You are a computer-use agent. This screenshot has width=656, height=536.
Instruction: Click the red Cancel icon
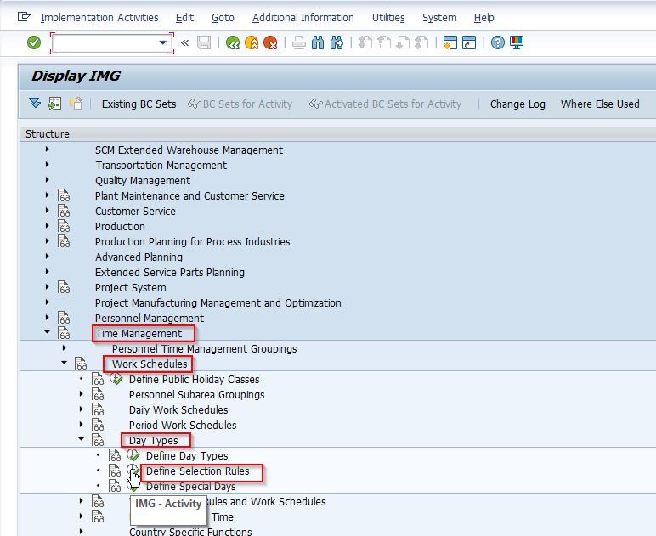pos(270,42)
